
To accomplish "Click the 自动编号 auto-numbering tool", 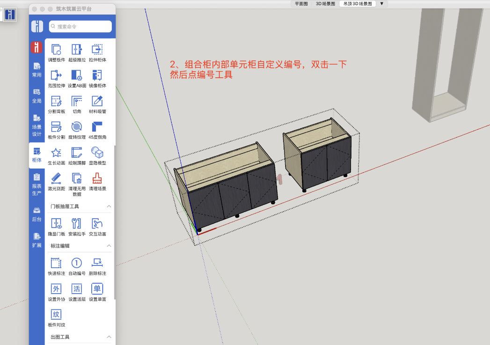I will tap(76, 263).
